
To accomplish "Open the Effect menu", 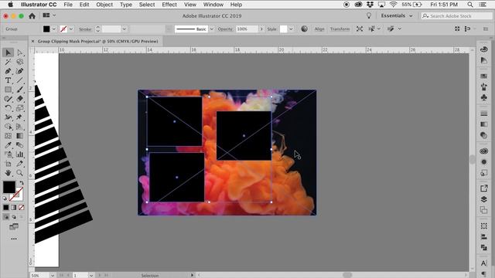I will pyautogui.click(x=169, y=5).
